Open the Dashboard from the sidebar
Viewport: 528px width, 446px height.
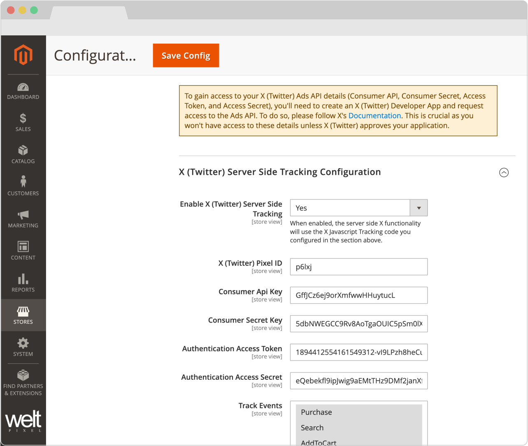23,91
